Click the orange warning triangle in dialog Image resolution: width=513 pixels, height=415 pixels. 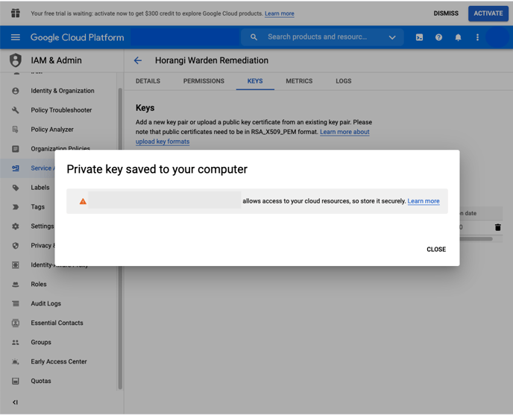(x=83, y=201)
